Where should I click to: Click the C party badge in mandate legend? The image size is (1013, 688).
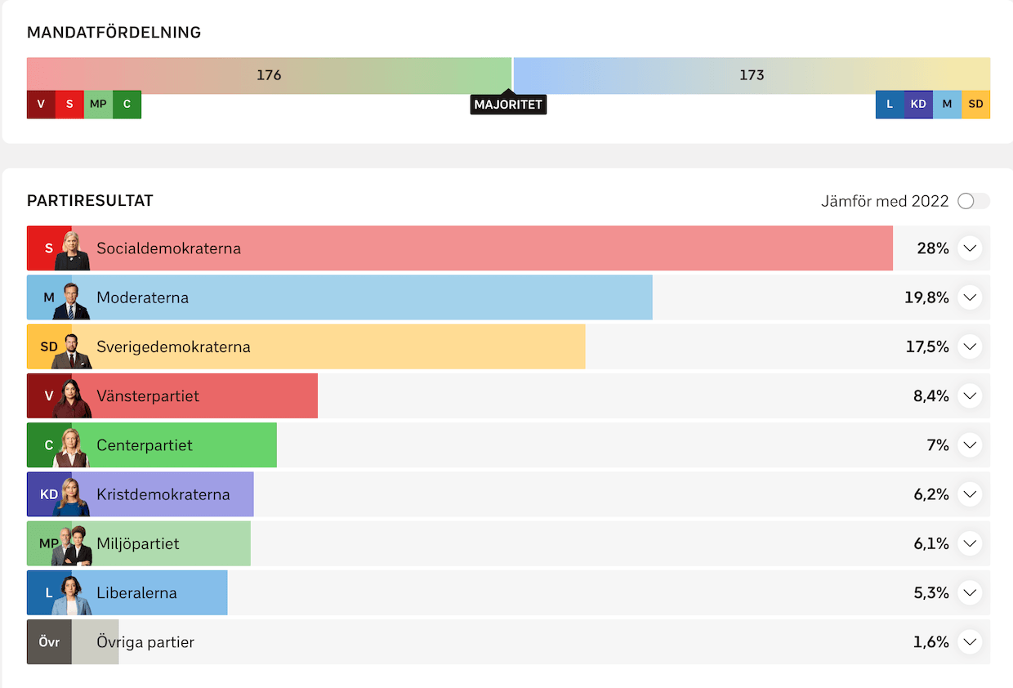[127, 105]
